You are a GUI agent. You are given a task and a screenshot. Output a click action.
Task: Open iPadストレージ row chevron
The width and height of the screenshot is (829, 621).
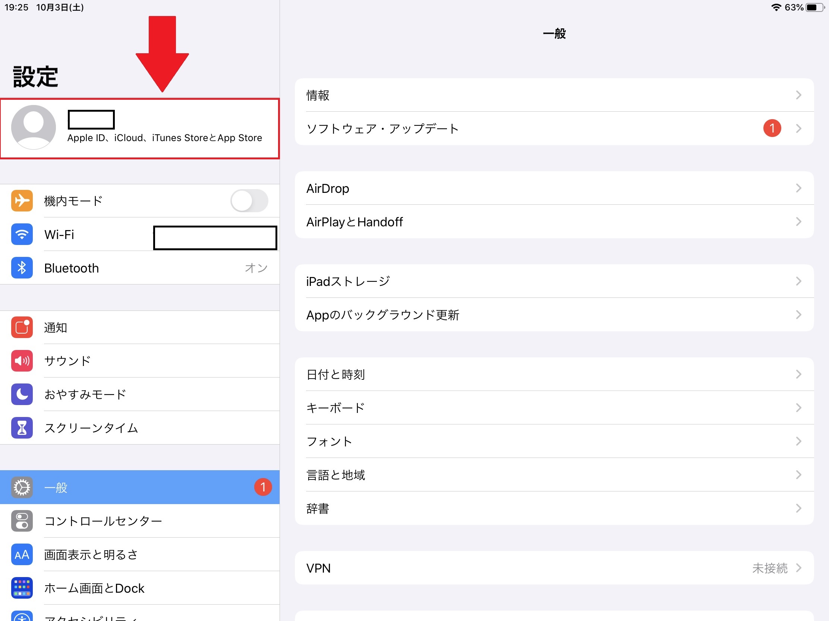(799, 281)
